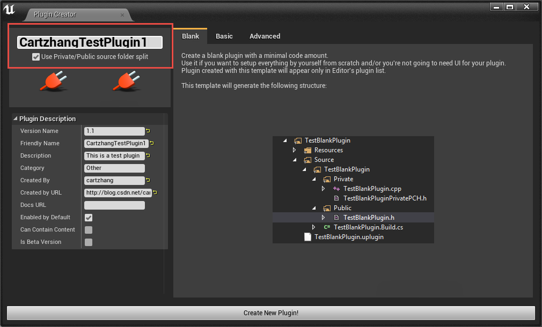The image size is (542, 327).
Task: Expand TestBlankPlugin.h arrow
Action: click(x=323, y=218)
